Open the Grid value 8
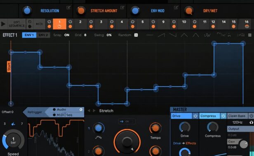This screenshot has height=156, width=254. [x=85, y=35]
